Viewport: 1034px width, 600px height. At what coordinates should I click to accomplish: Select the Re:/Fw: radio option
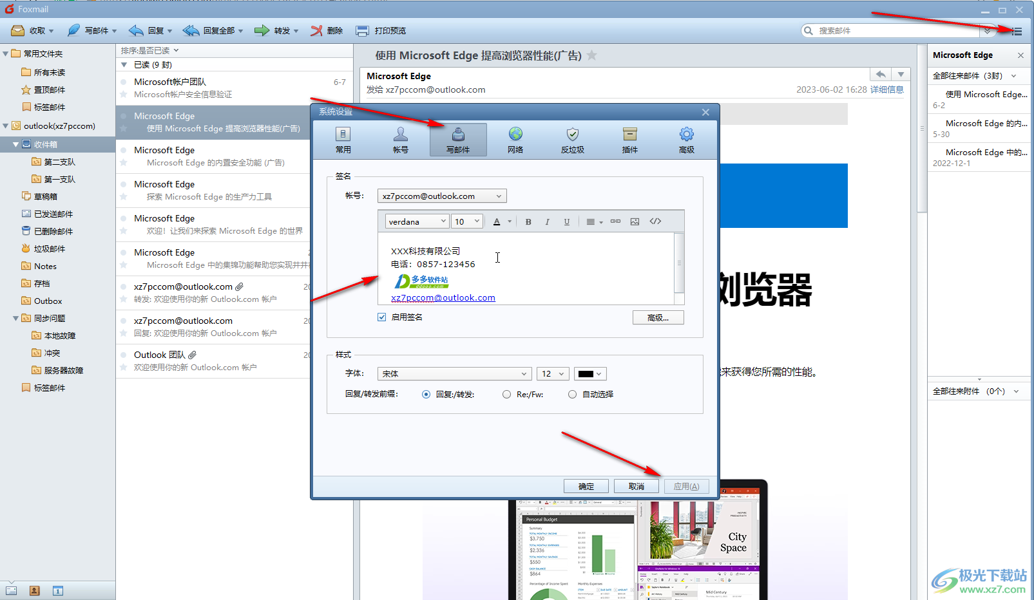click(x=506, y=394)
